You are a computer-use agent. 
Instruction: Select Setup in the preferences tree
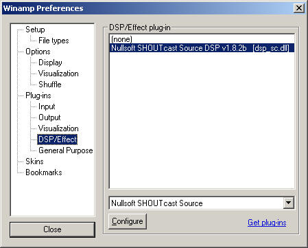(35, 30)
